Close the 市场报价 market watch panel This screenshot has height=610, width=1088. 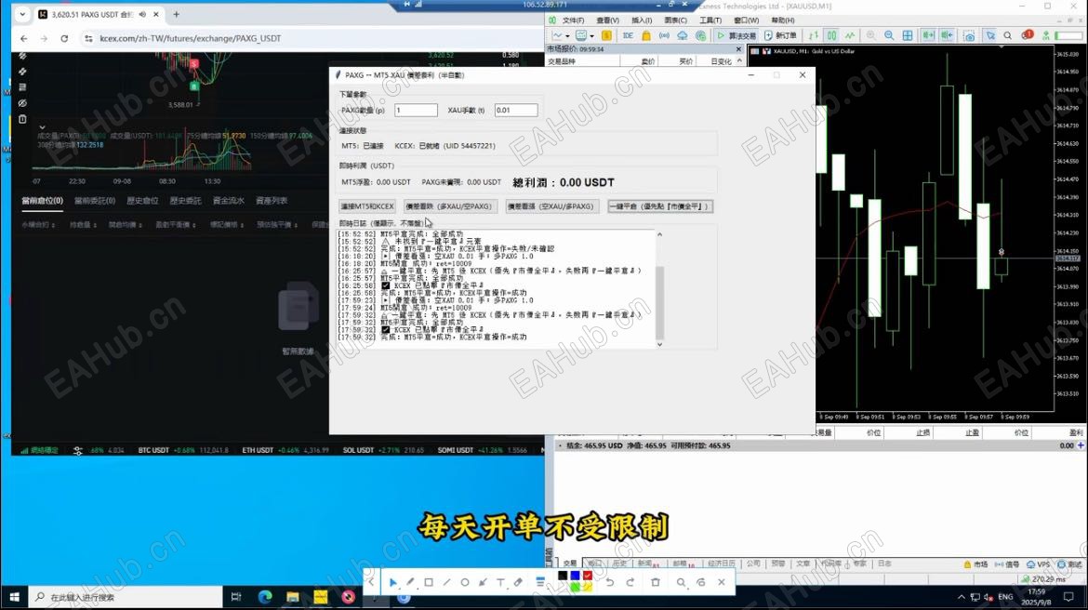click(x=738, y=49)
